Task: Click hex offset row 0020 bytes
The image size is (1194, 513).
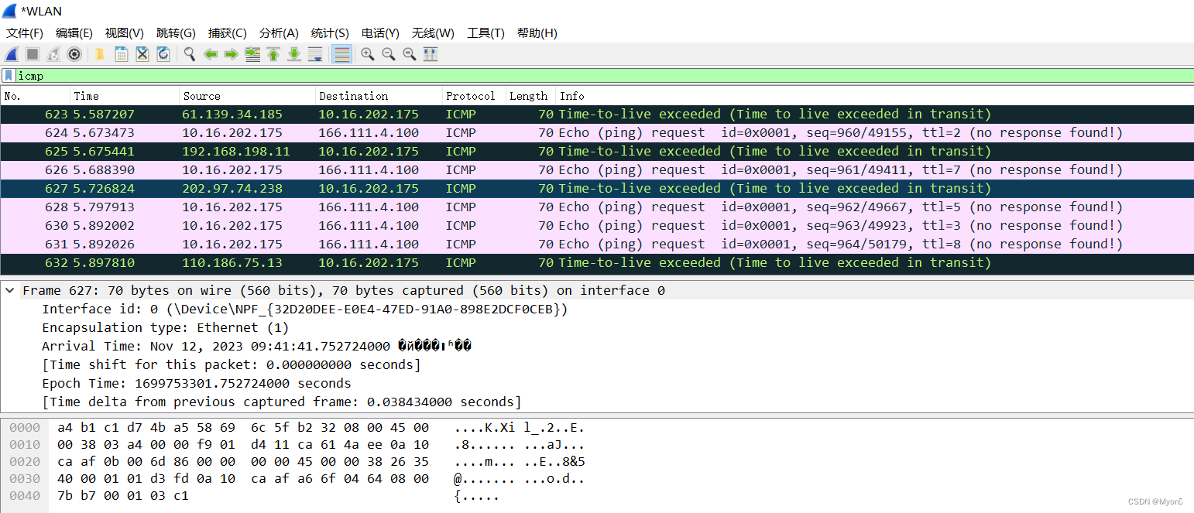Action: coord(243,462)
